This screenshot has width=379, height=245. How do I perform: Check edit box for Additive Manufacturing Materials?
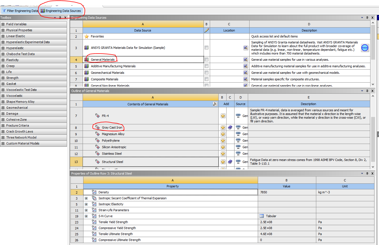click(x=206, y=66)
